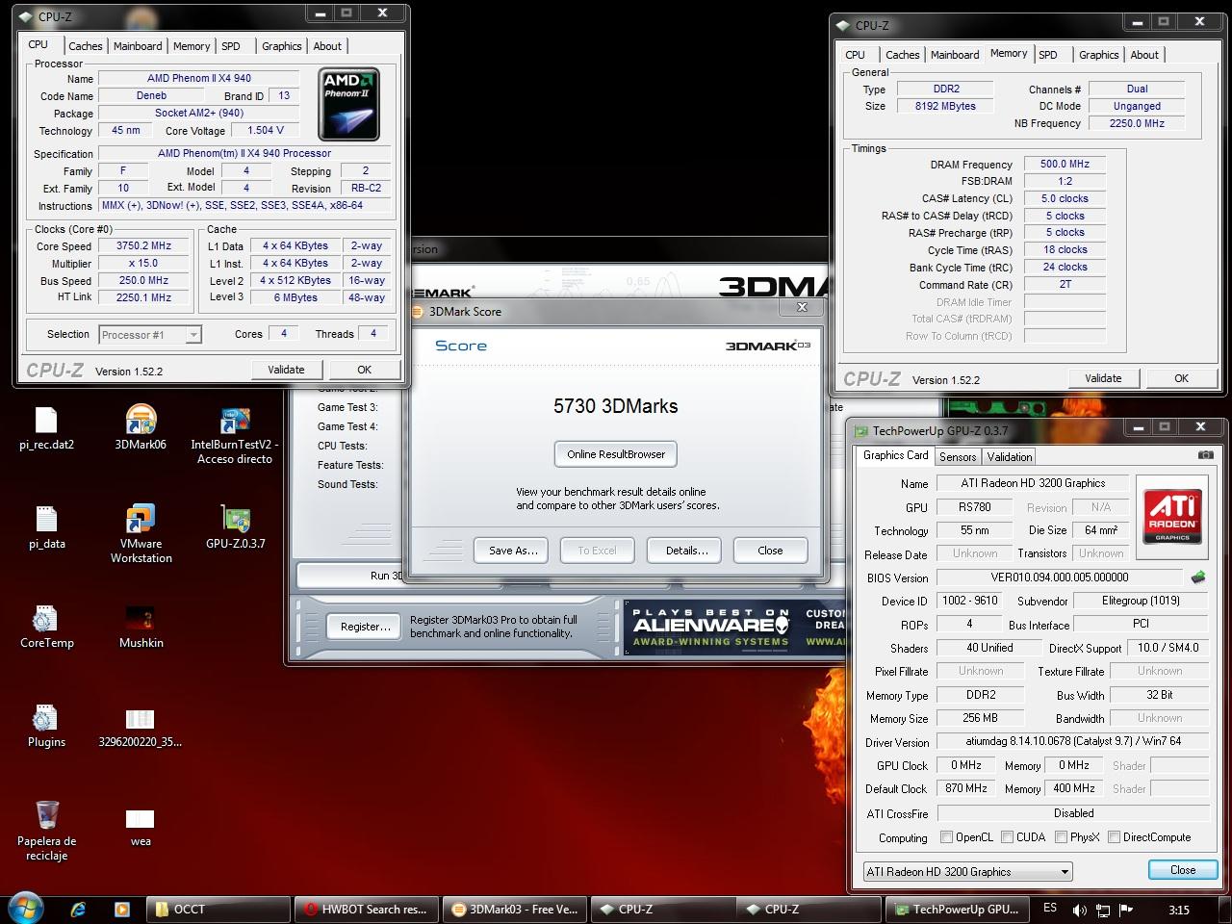Toggle DirectCompute checkbox in GPU-Z
The width and height of the screenshot is (1232, 924).
pyautogui.click(x=1113, y=837)
